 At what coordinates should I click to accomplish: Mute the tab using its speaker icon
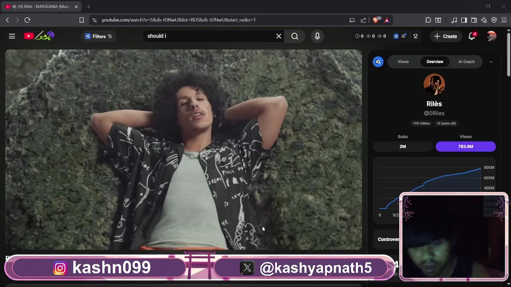(x=14, y=7)
